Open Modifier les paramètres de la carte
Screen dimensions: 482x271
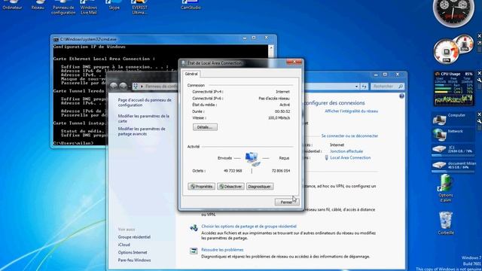point(144,119)
